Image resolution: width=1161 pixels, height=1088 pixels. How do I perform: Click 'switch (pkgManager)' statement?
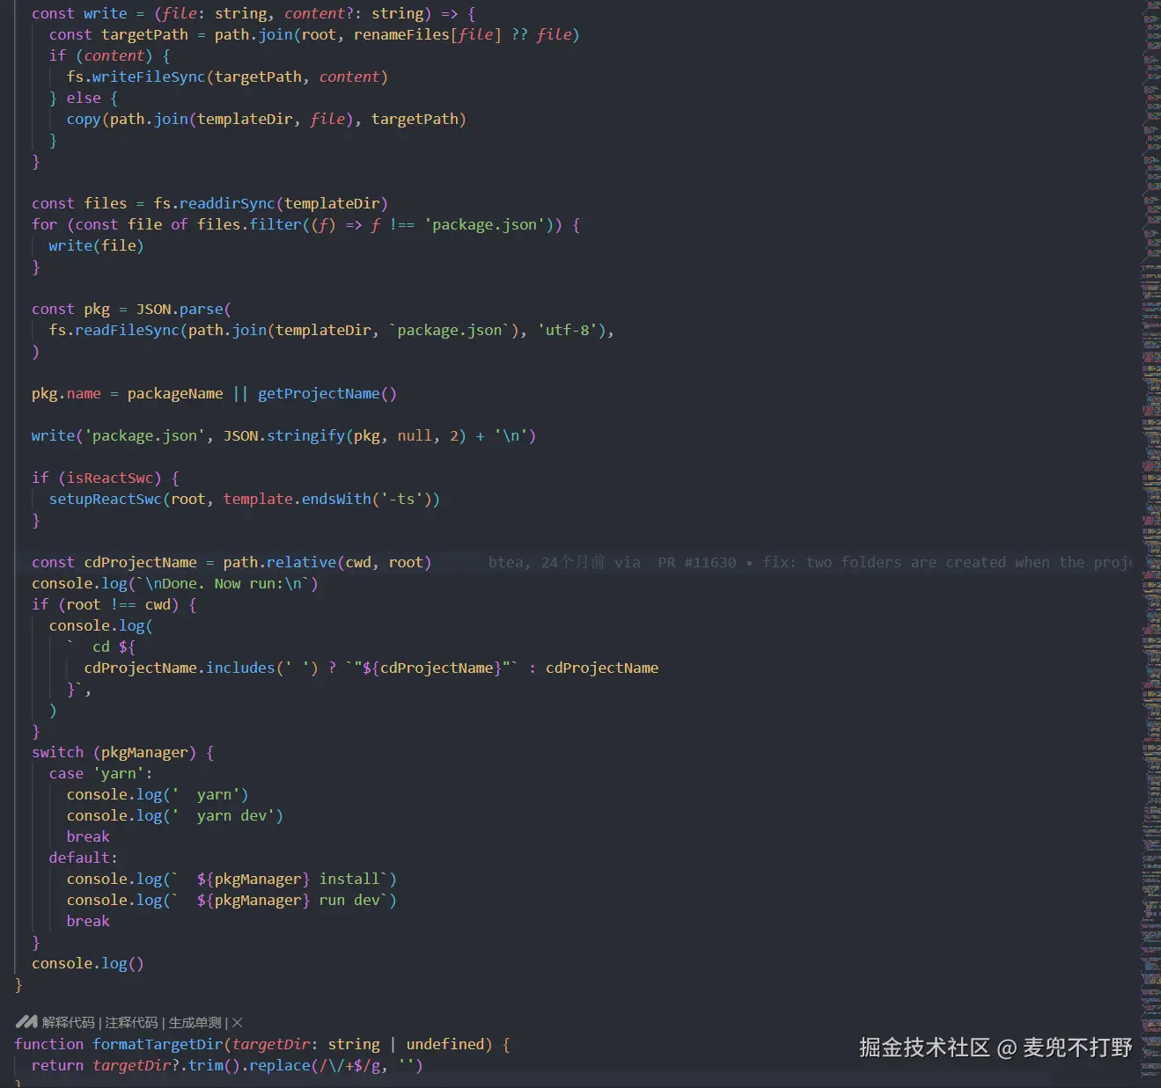[x=114, y=753]
